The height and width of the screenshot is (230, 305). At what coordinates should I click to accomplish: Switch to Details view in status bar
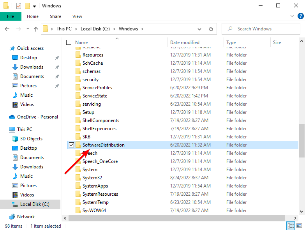pos(291,226)
